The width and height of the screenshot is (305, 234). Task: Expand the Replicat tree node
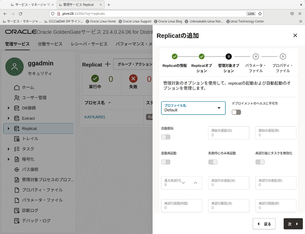pyautogui.click(x=8, y=128)
